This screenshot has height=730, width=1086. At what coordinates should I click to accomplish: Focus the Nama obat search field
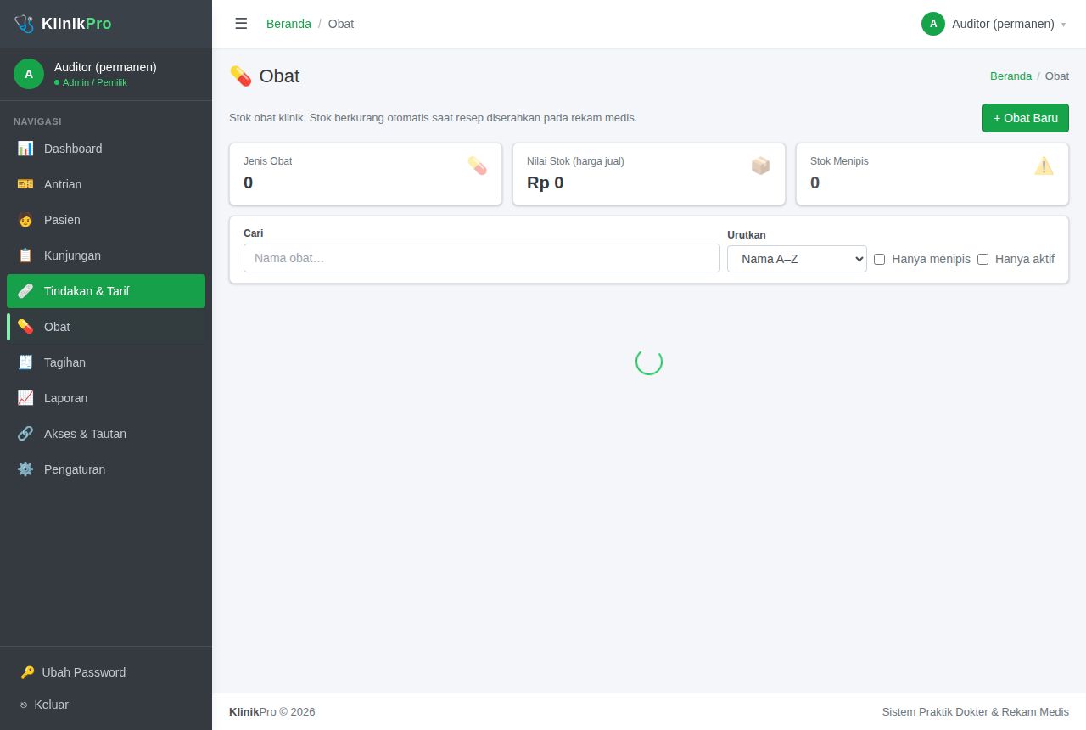482,258
